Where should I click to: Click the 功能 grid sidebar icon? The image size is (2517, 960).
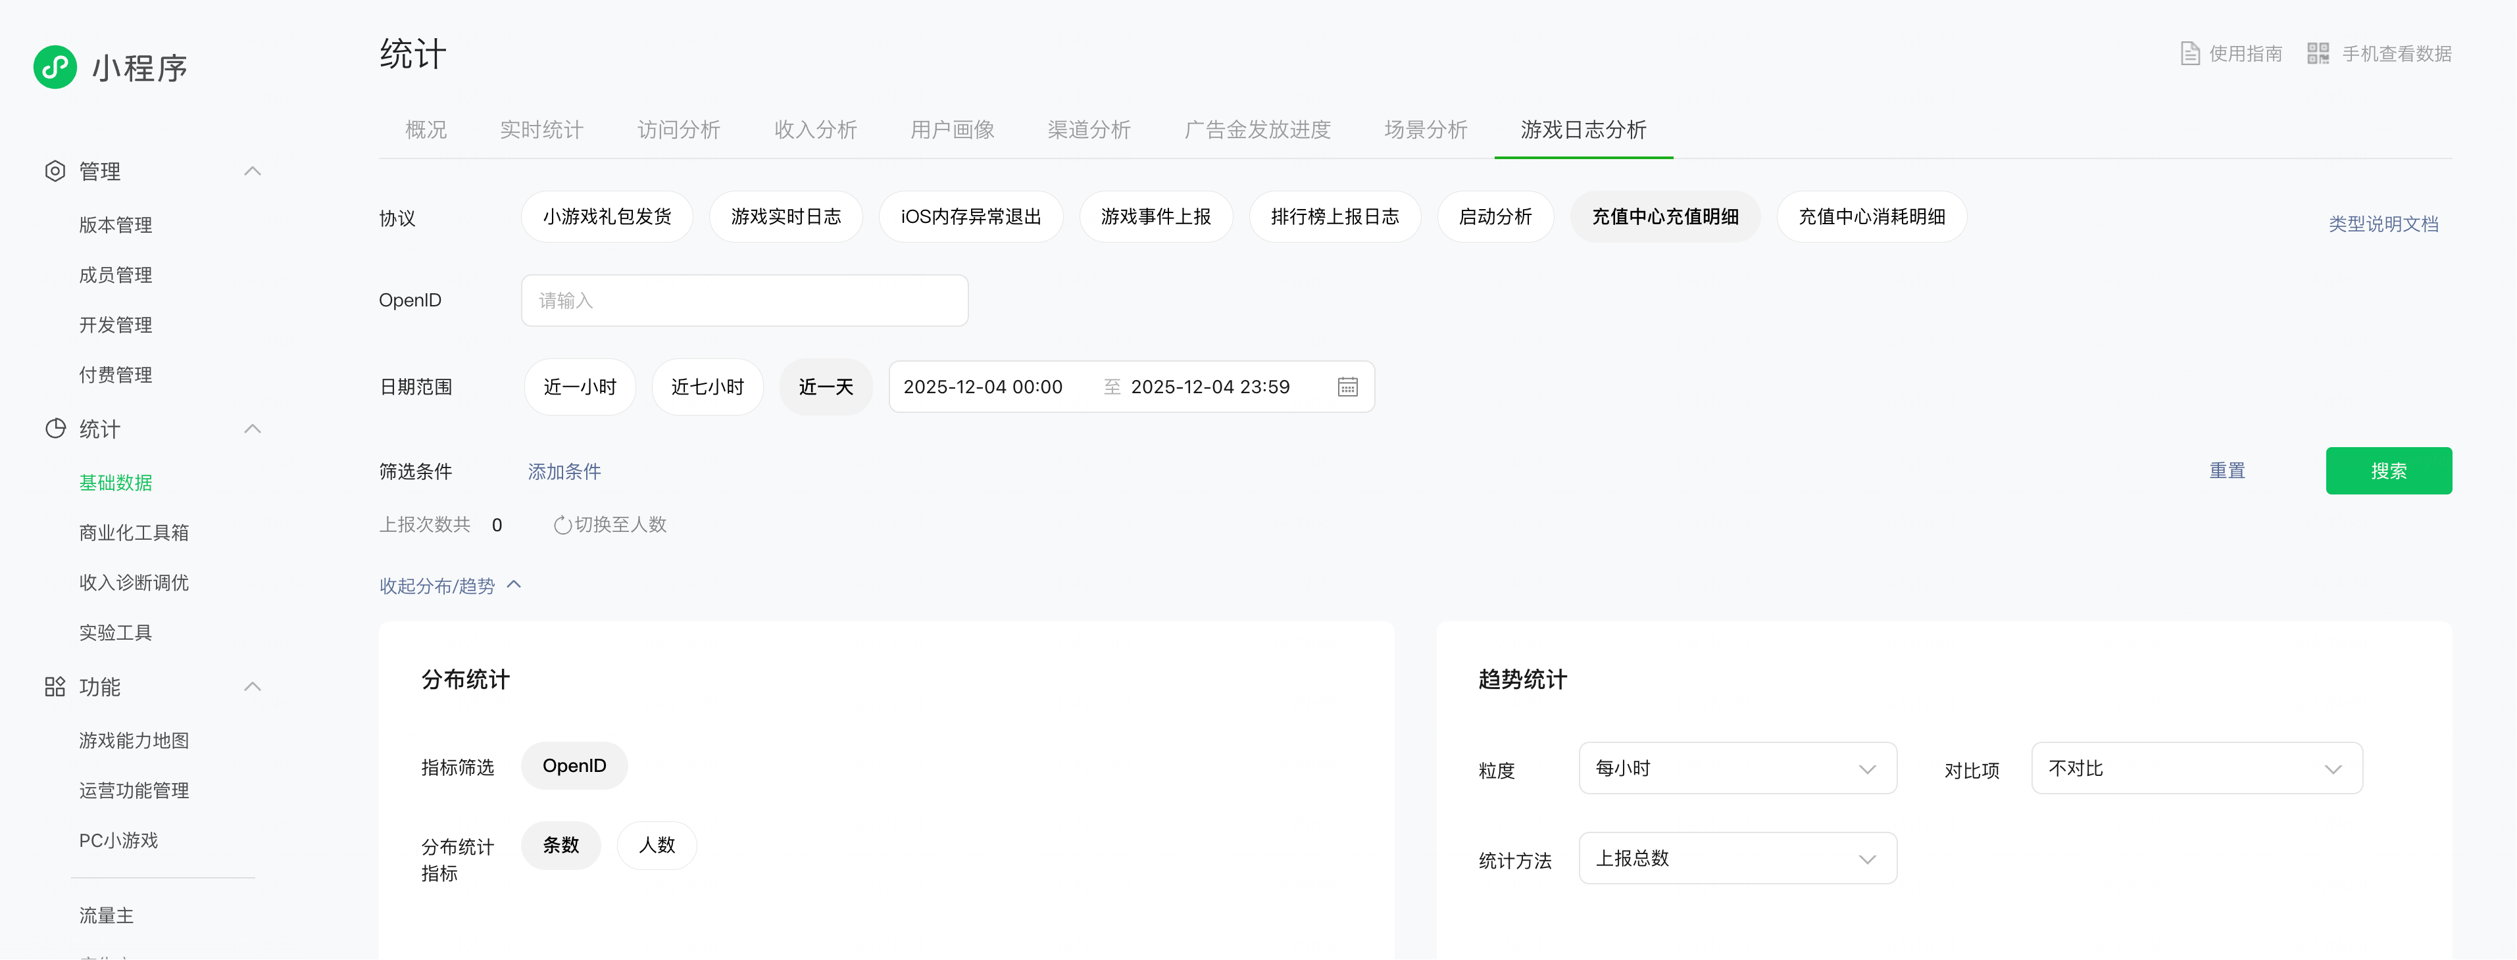[55, 686]
